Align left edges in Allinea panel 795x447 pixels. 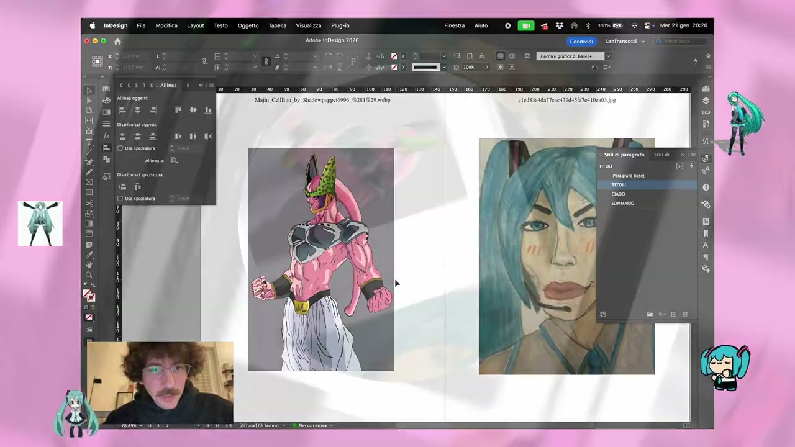point(122,110)
